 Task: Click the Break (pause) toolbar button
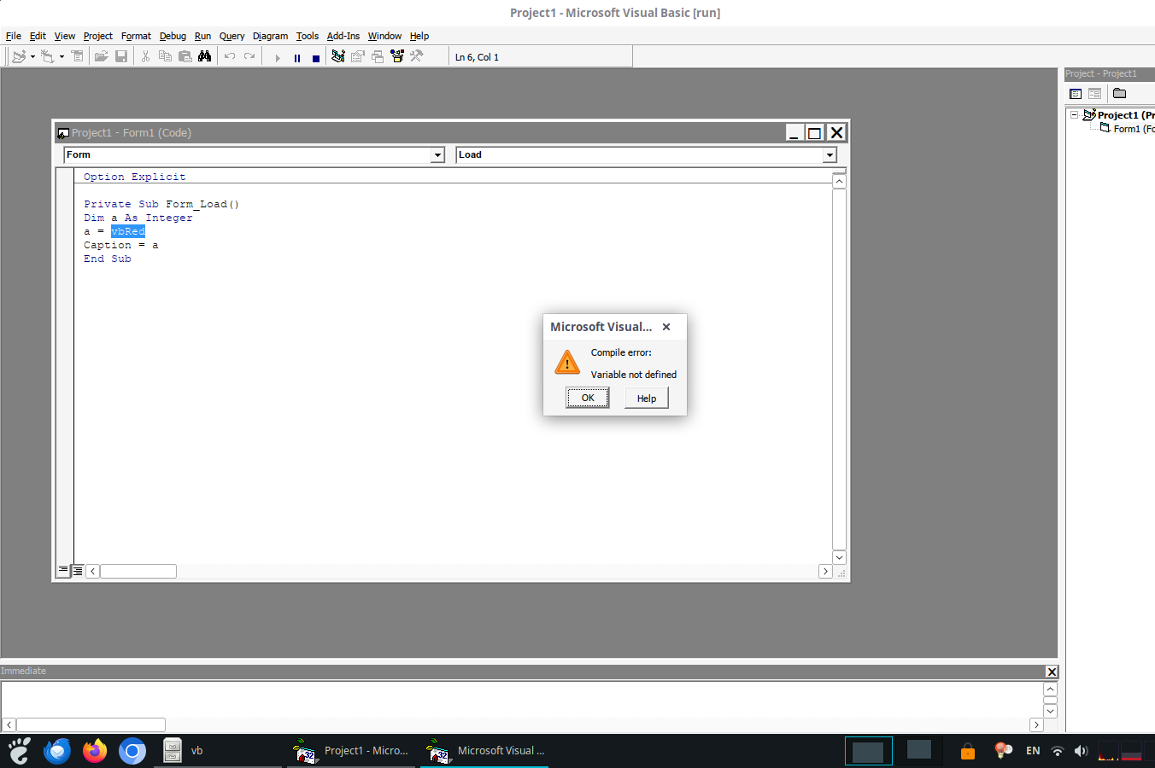point(297,57)
